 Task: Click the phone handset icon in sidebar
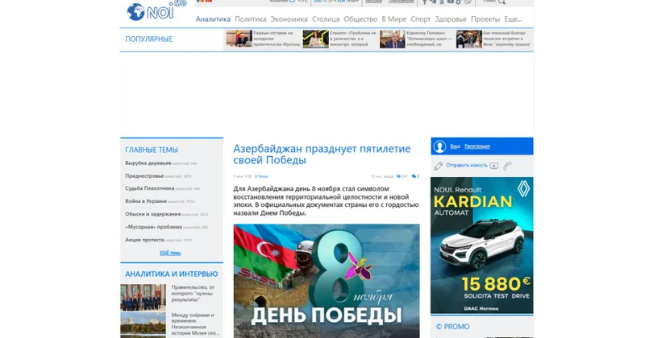pos(508,166)
